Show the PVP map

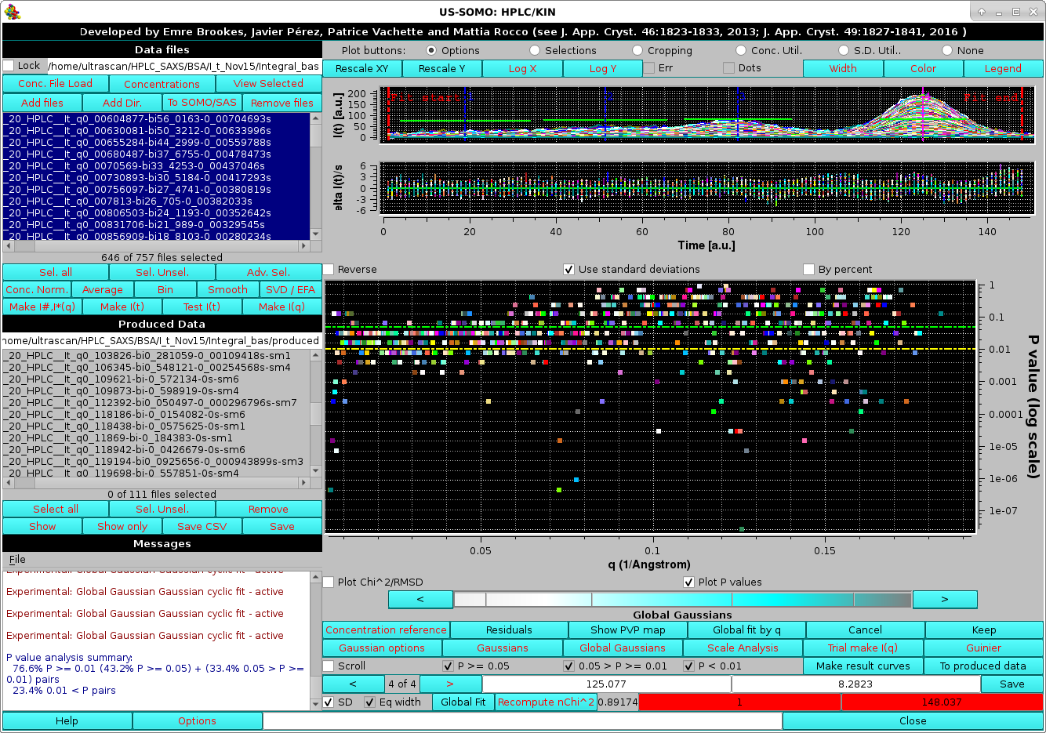coord(627,630)
